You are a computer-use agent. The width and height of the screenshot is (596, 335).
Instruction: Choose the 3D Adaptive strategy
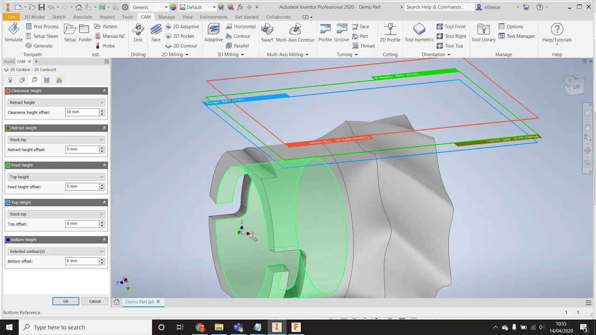(x=213, y=33)
